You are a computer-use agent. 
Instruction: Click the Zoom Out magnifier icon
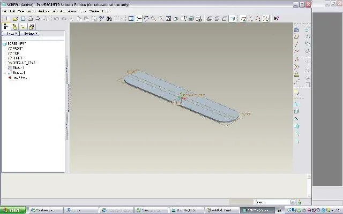pyautogui.click(x=161, y=19)
